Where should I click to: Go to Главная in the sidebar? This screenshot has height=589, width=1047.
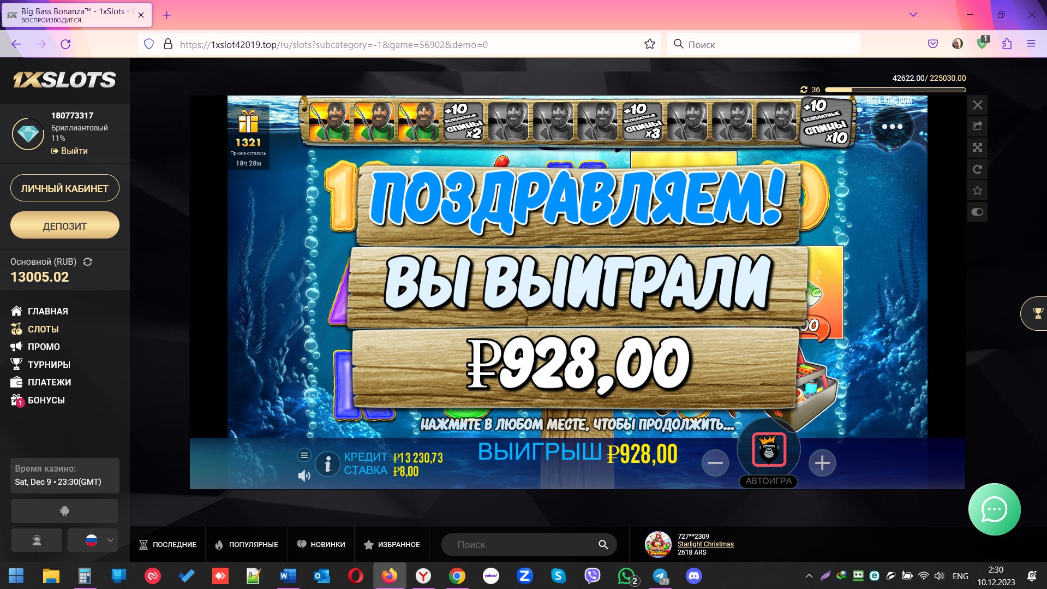click(x=39, y=311)
